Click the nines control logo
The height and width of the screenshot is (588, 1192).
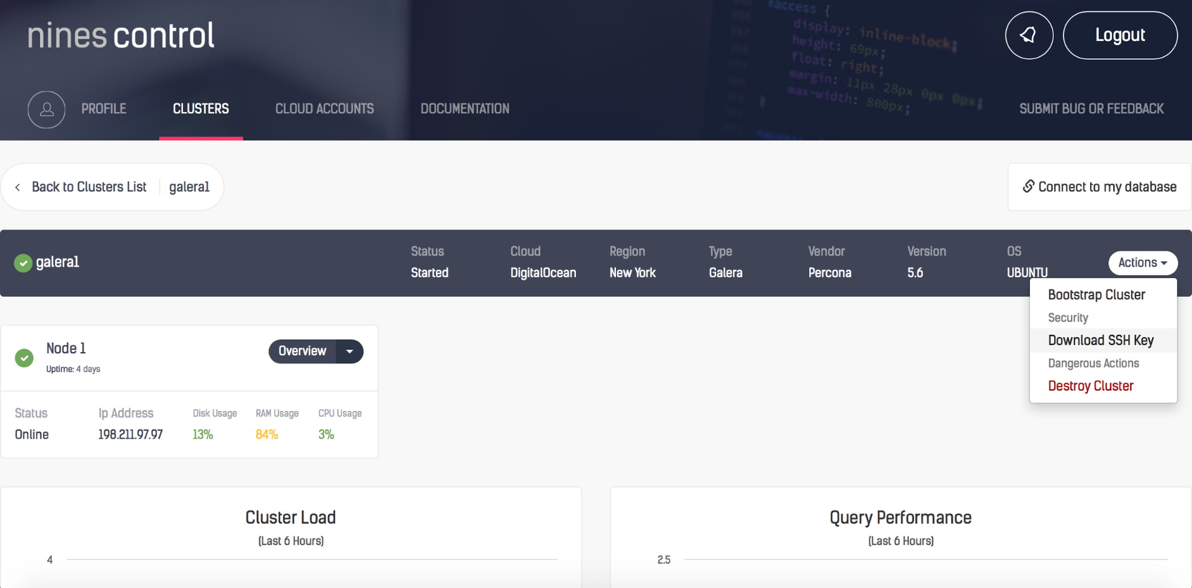point(121,35)
